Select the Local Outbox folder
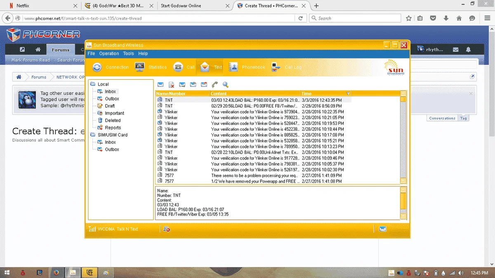Image resolution: width=495 pixels, height=278 pixels. coord(112,99)
